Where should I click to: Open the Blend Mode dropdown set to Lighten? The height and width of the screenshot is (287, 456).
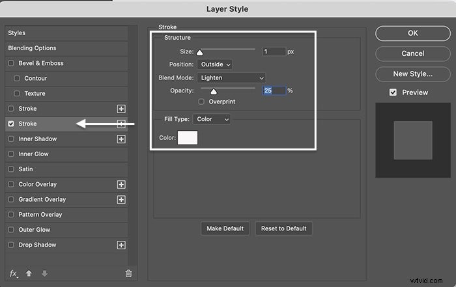click(x=231, y=78)
